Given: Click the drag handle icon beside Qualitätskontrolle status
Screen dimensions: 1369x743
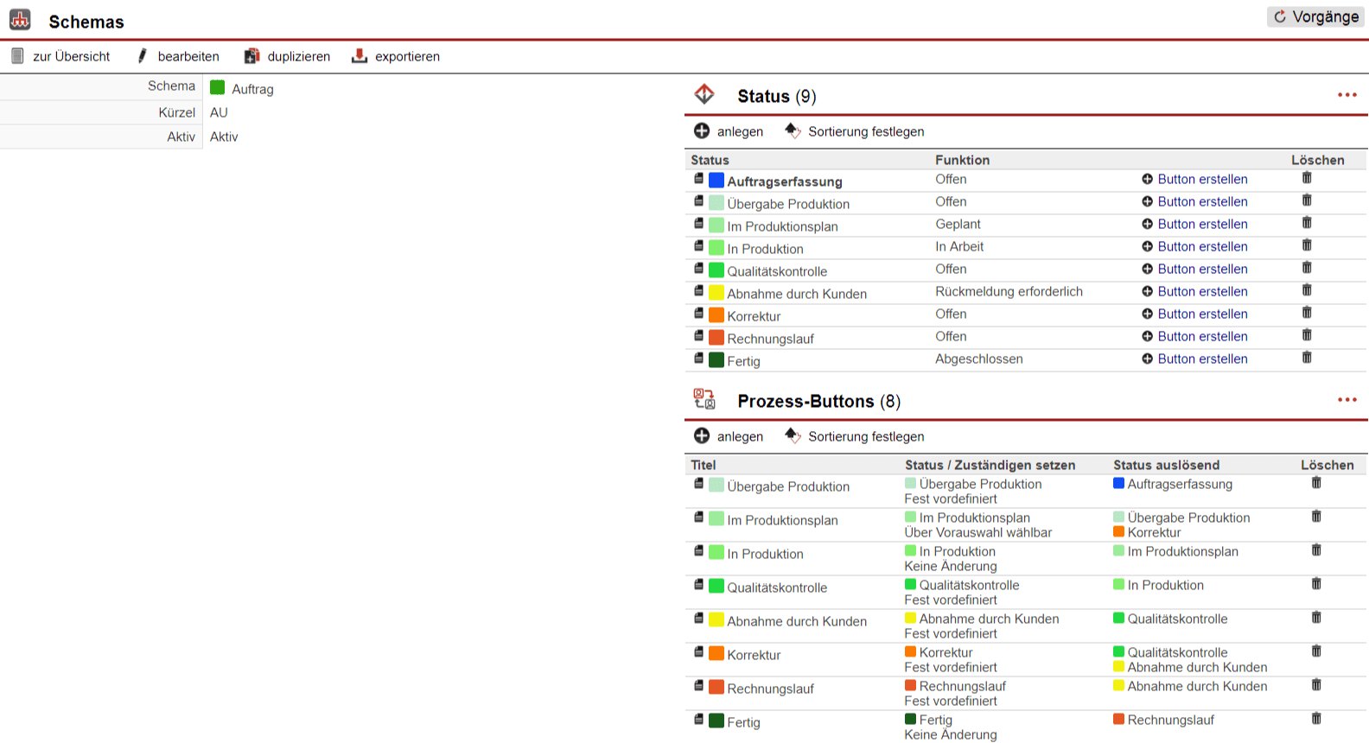Looking at the screenshot, I should click(x=698, y=269).
